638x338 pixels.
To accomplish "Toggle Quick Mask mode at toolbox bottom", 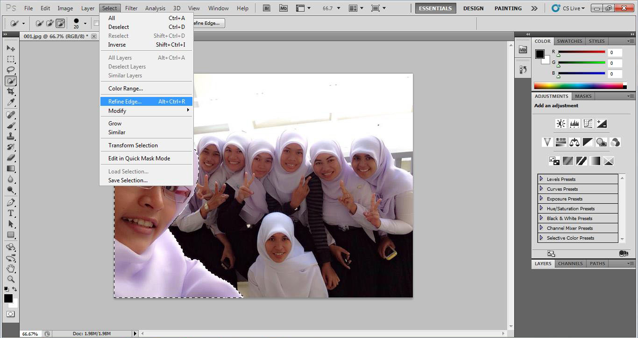I will point(10,314).
